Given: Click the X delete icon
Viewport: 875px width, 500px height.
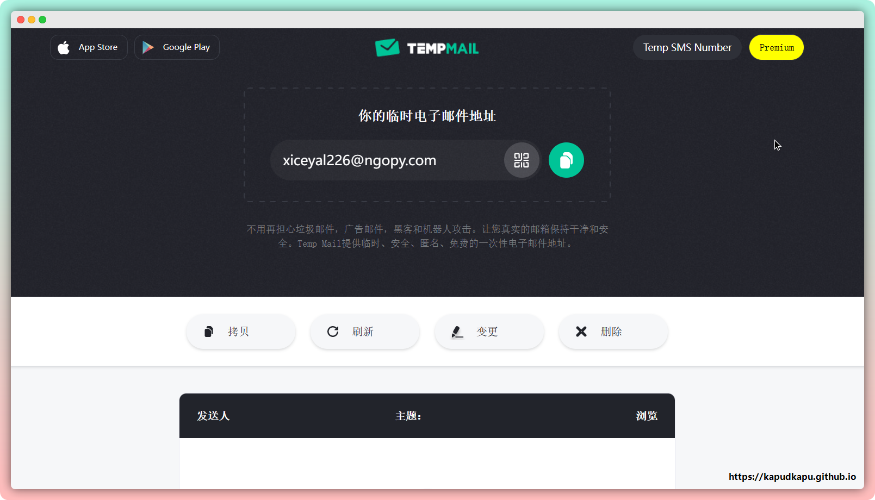Looking at the screenshot, I should [581, 332].
